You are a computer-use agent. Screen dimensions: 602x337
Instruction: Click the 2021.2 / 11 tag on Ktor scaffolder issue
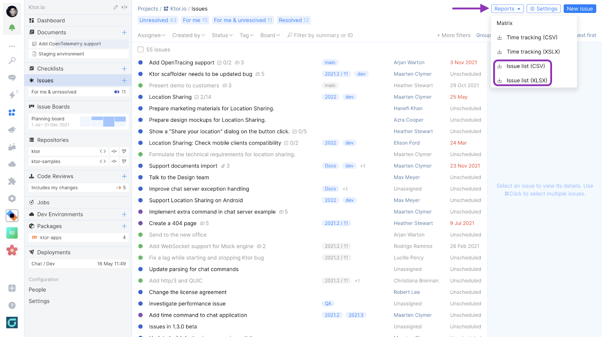[x=336, y=74]
